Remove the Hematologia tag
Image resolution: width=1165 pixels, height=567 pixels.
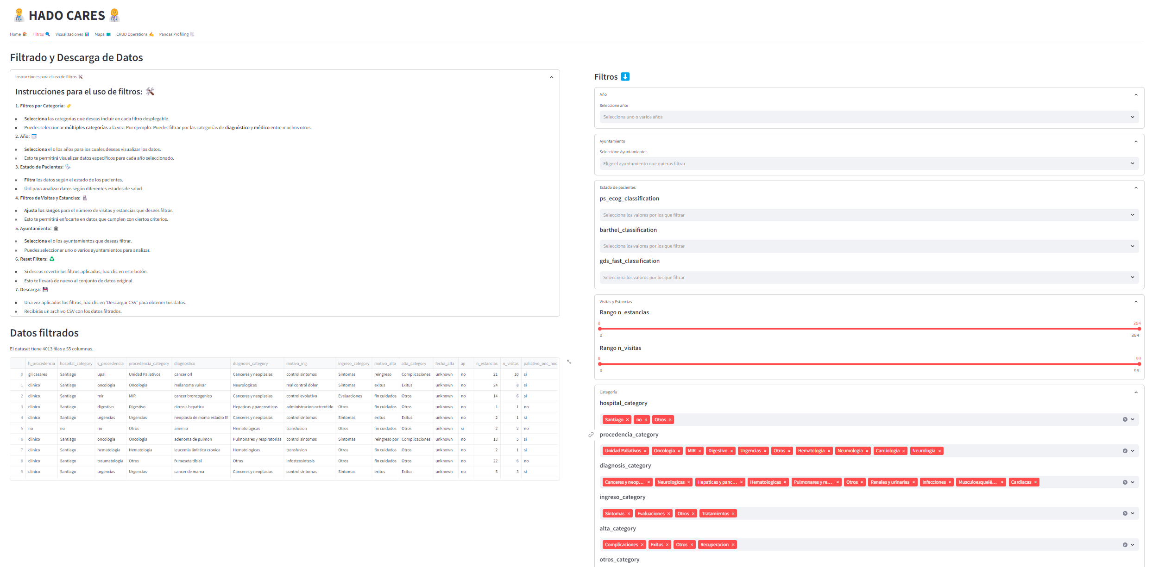point(829,451)
